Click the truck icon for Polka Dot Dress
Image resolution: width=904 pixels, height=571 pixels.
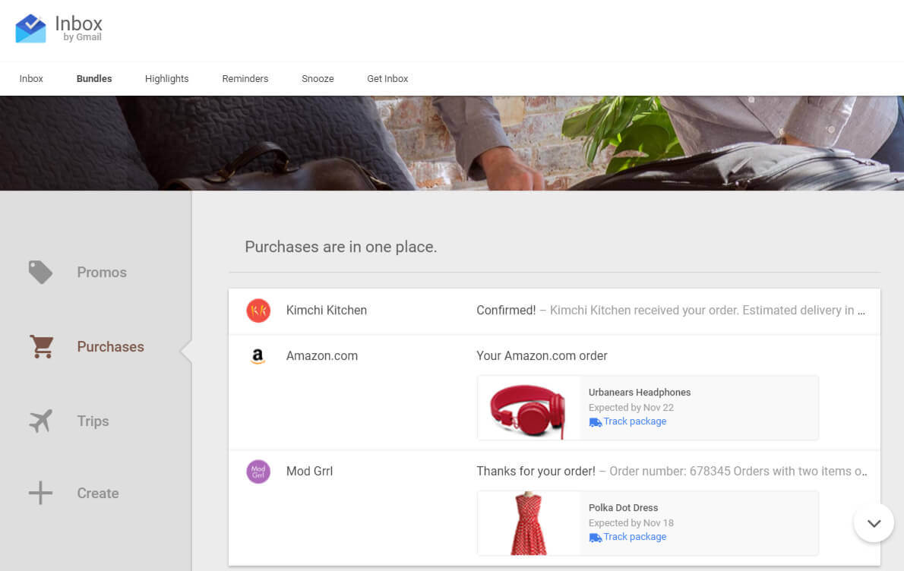595,538
